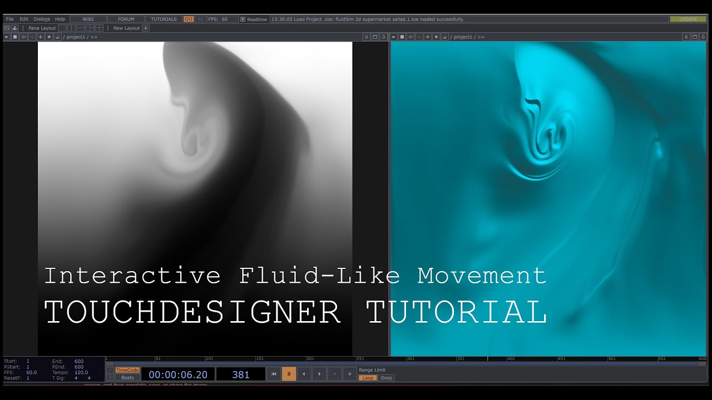Maximize the right pane

[695, 37]
